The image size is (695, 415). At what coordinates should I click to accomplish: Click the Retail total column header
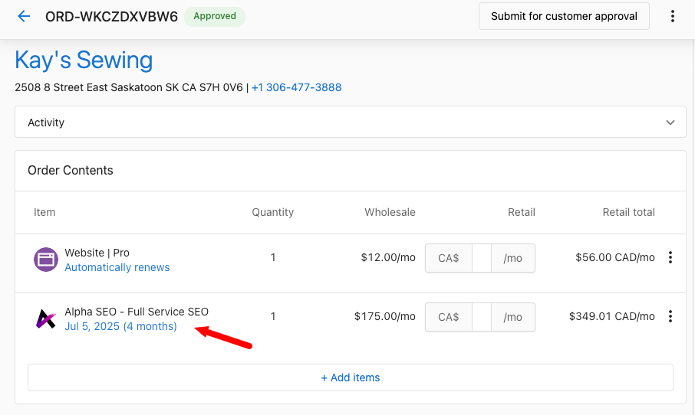tap(628, 212)
